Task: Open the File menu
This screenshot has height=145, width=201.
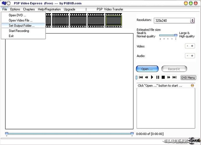Action: (5, 9)
